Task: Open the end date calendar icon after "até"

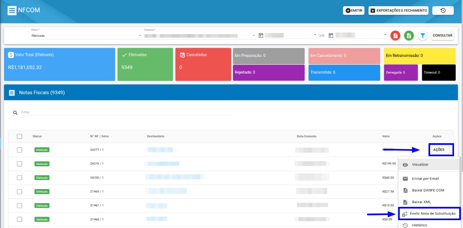Action: coord(331,35)
